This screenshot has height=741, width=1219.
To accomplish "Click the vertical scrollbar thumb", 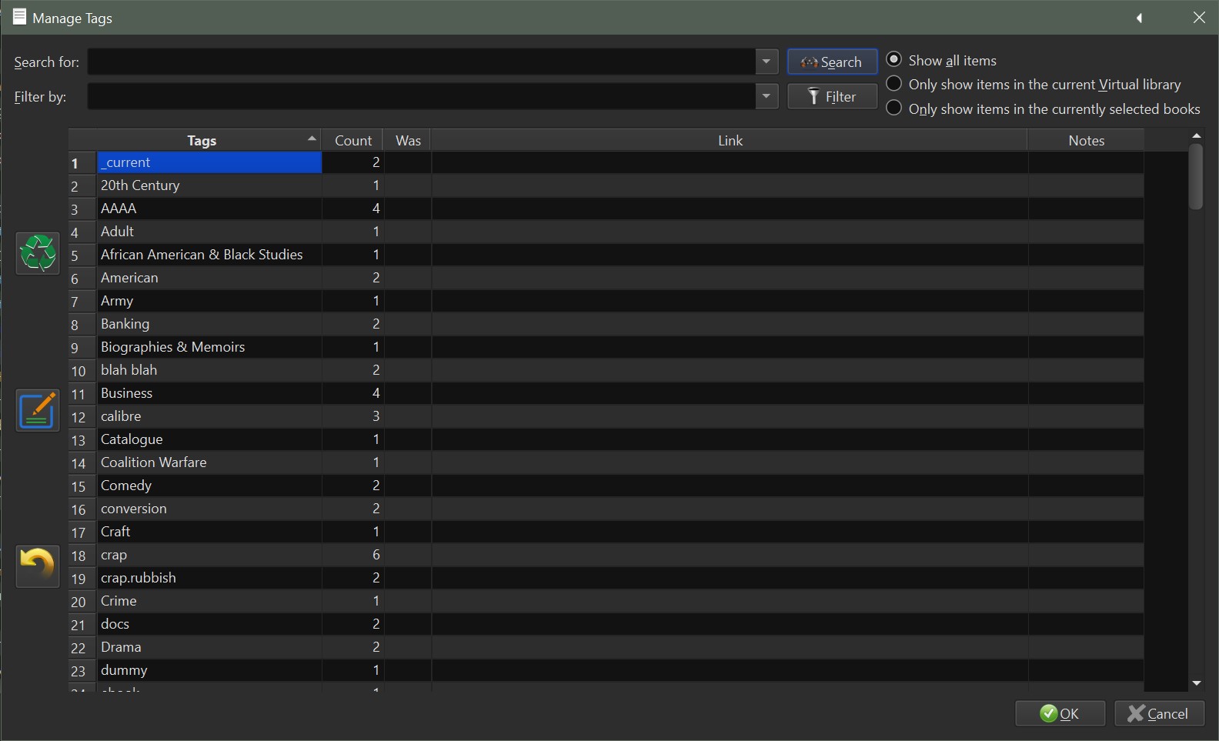I will coord(1196,176).
